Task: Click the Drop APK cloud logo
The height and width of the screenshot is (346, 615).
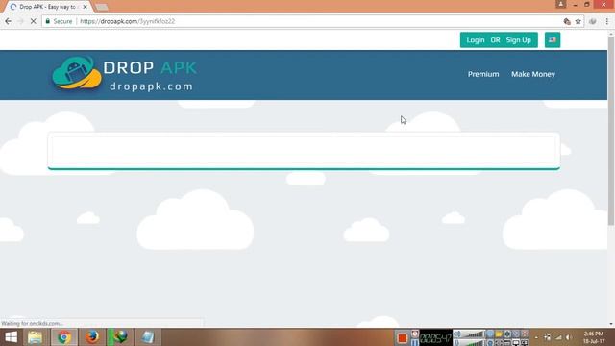Action: pyautogui.click(x=77, y=73)
